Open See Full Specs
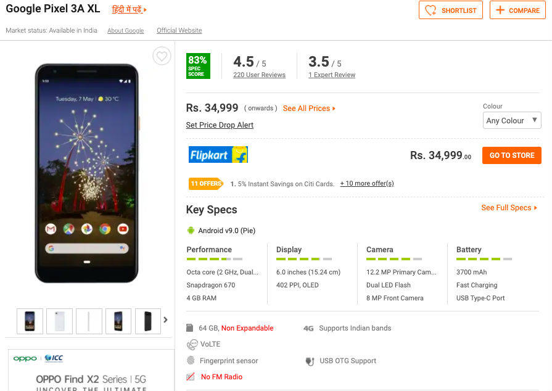The height and width of the screenshot is (391, 552). [x=509, y=208]
